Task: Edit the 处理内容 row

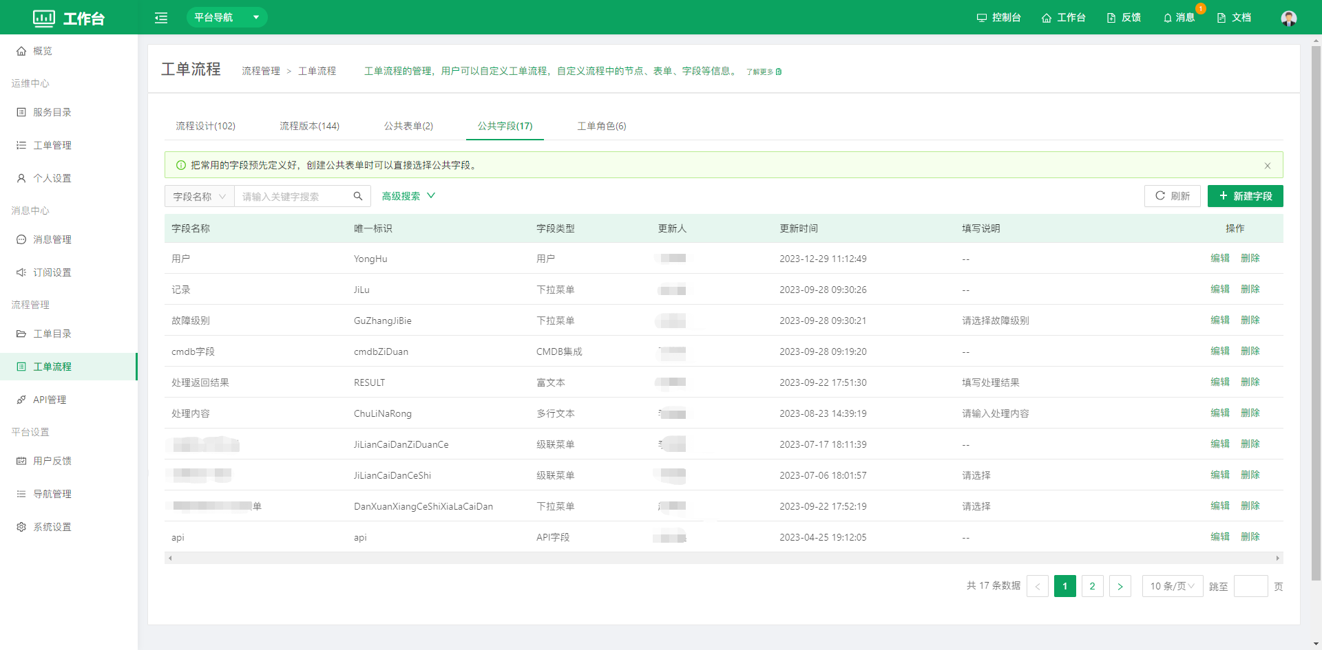Action: pos(1220,413)
